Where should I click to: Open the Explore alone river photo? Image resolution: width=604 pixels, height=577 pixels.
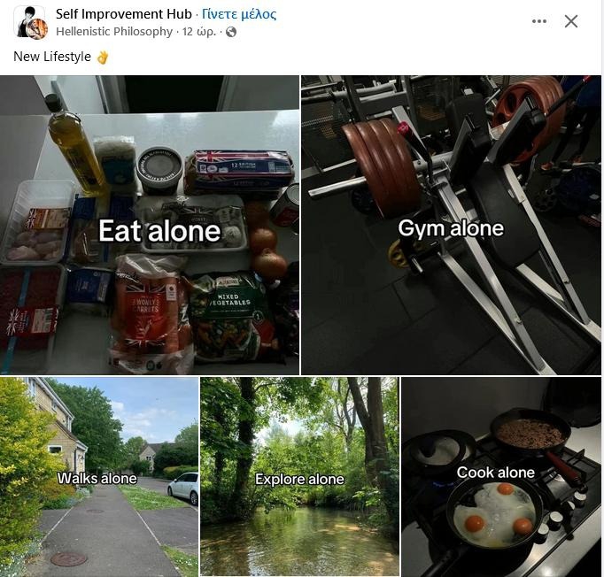pos(299,476)
